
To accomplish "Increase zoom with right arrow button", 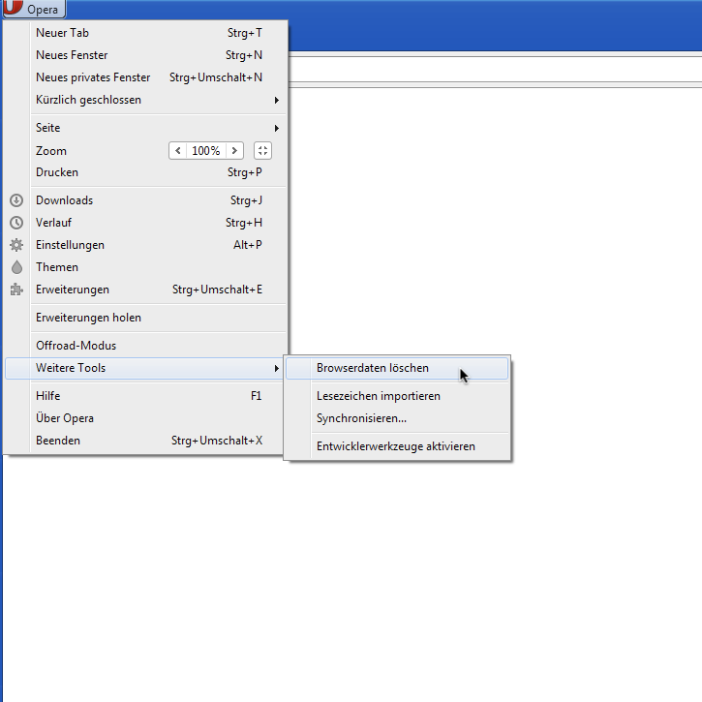I will point(234,150).
